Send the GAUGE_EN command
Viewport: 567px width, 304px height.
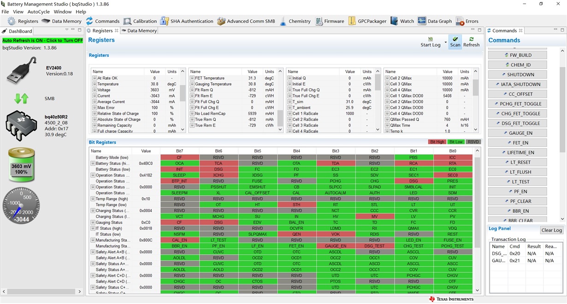[x=517, y=133]
